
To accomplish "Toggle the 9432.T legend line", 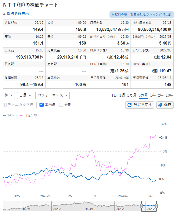I will pos(10,115).
